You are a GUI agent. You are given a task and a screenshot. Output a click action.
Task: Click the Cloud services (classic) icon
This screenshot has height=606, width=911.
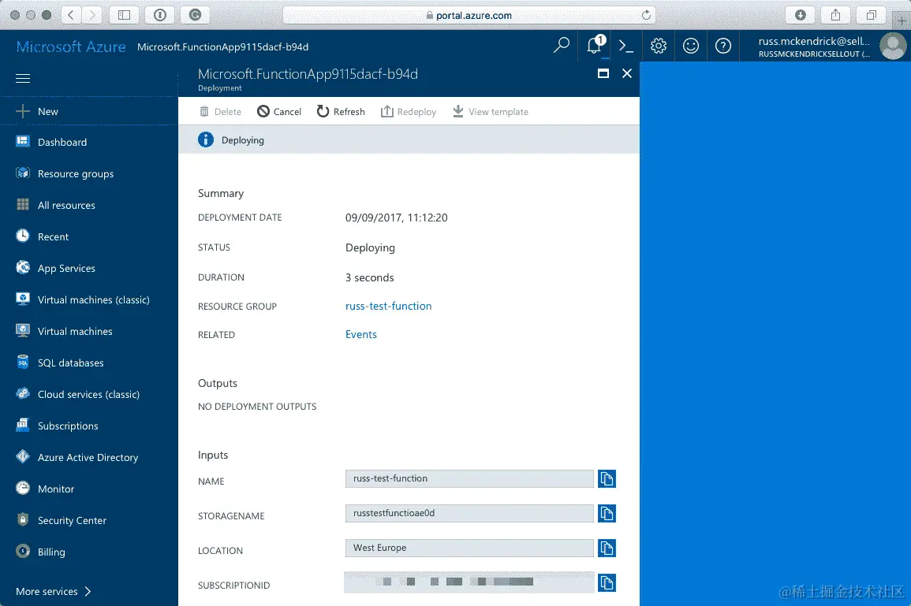click(23, 393)
